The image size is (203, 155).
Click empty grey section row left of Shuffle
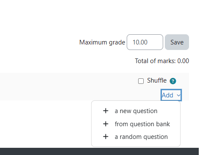68,86
